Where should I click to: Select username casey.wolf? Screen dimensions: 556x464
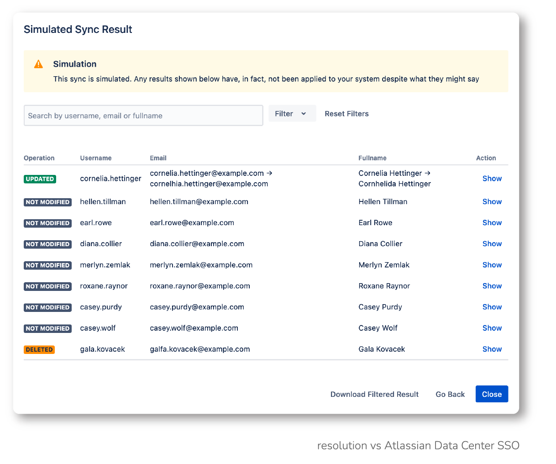pyautogui.click(x=98, y=328)
